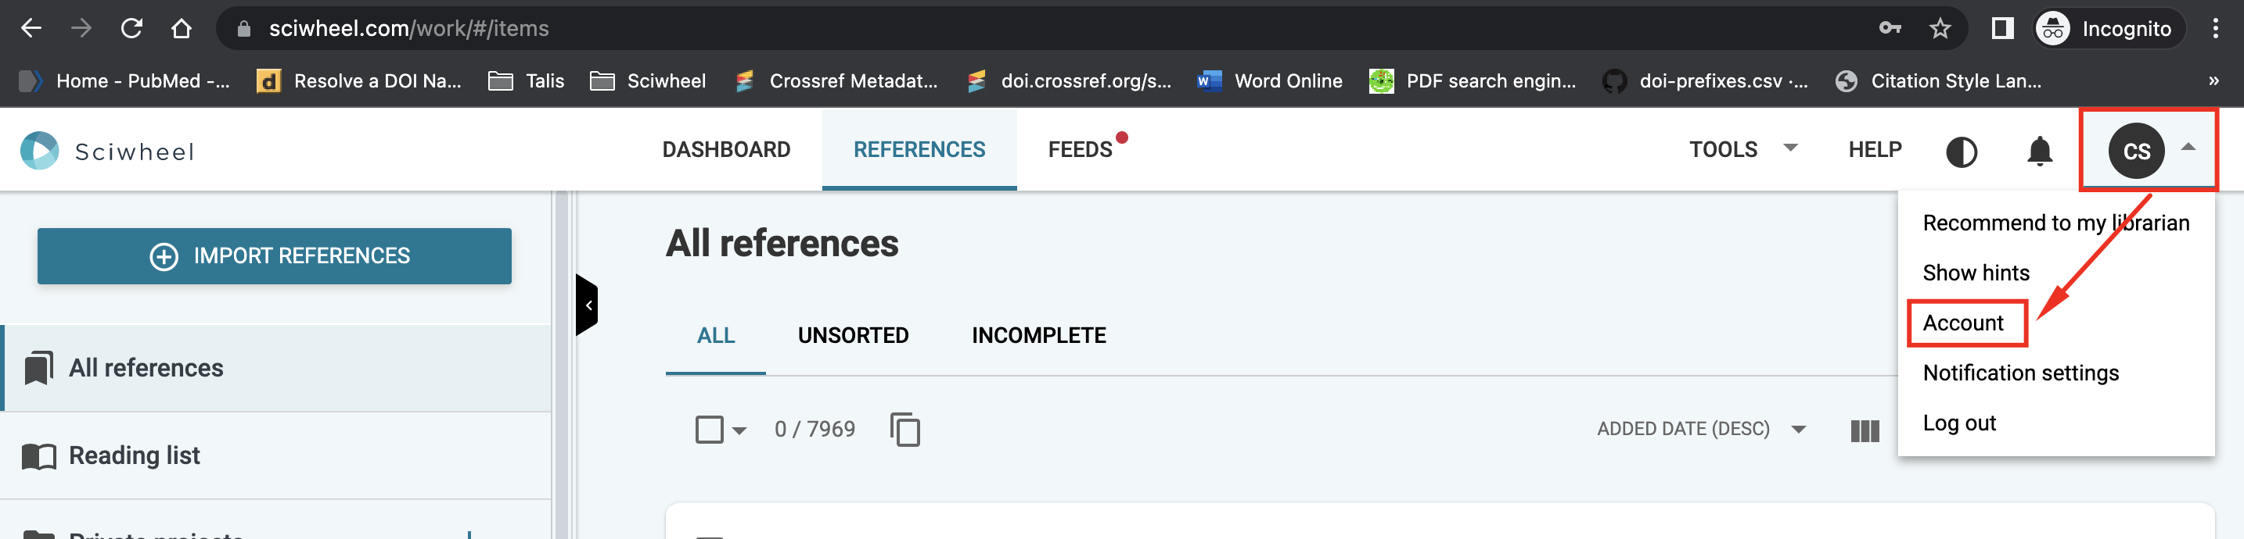The height and width of the screenshot is (539, 2244).
Task: Click the browser reload icon
Action: click(131, 29)
